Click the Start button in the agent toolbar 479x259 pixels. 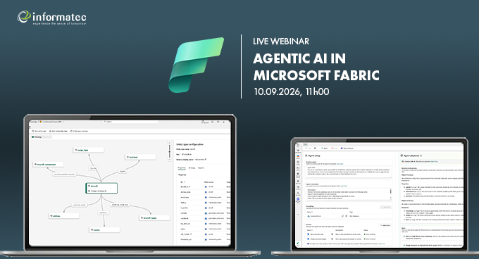click(x=324, y=149)
